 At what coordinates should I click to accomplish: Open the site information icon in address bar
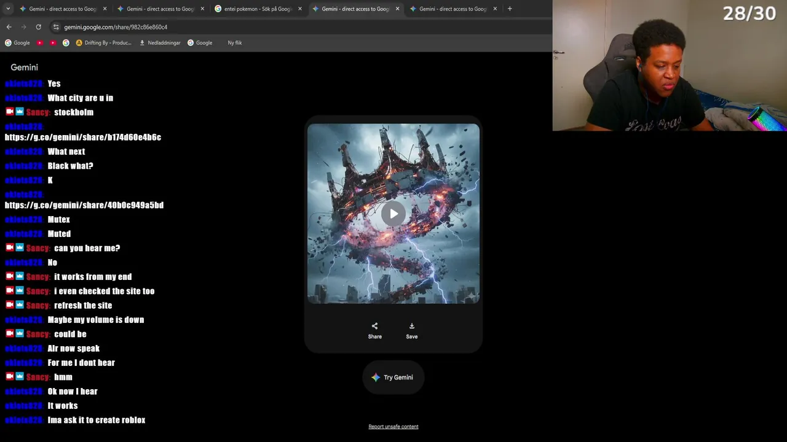coord(56,27)
